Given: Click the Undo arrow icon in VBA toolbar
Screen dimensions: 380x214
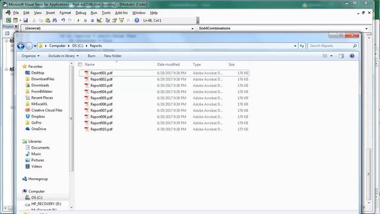Looking at the screenshot, I should pyautogui.click(x=63, y=20).
